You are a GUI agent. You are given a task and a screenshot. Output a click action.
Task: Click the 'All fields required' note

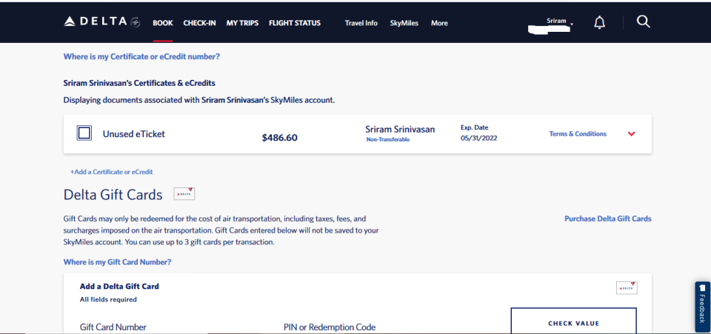(108, 299)
